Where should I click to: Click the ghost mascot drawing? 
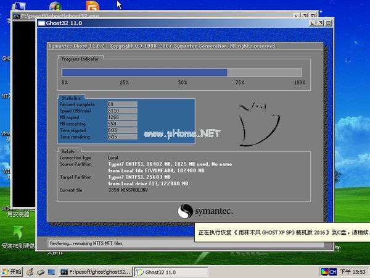click(x=259, y=124)
